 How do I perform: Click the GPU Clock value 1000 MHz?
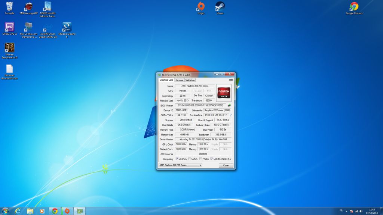point(181,144)
